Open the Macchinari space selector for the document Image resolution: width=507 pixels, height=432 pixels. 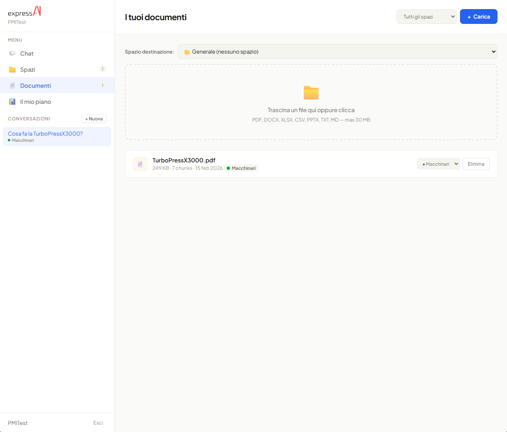coord(438,164)
